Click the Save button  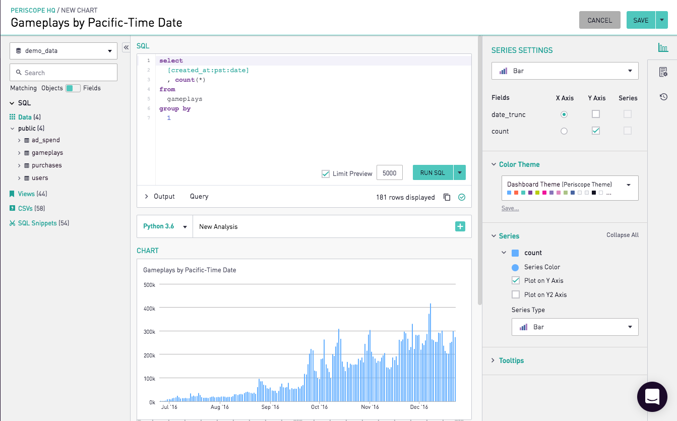click(641, 20)
